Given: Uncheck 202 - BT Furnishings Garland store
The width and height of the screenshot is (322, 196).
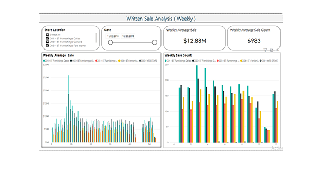Looking at the screenshot, I should click(x=47, y=42).
